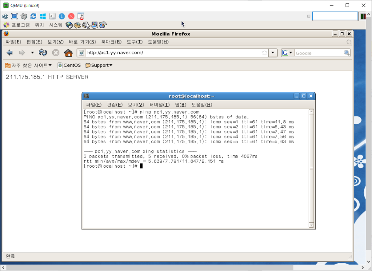Click terminal scrollbar up arrow
The width and height of the screenshot is (372, 271).
pyautogui.click(x=311, y=112)
